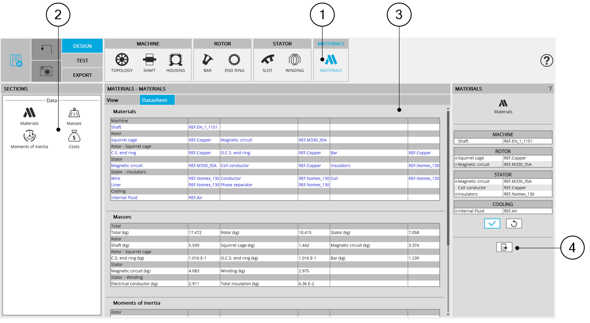590x323 pixels.
Task: Open the End Ring icon
Action: point(235,60)
